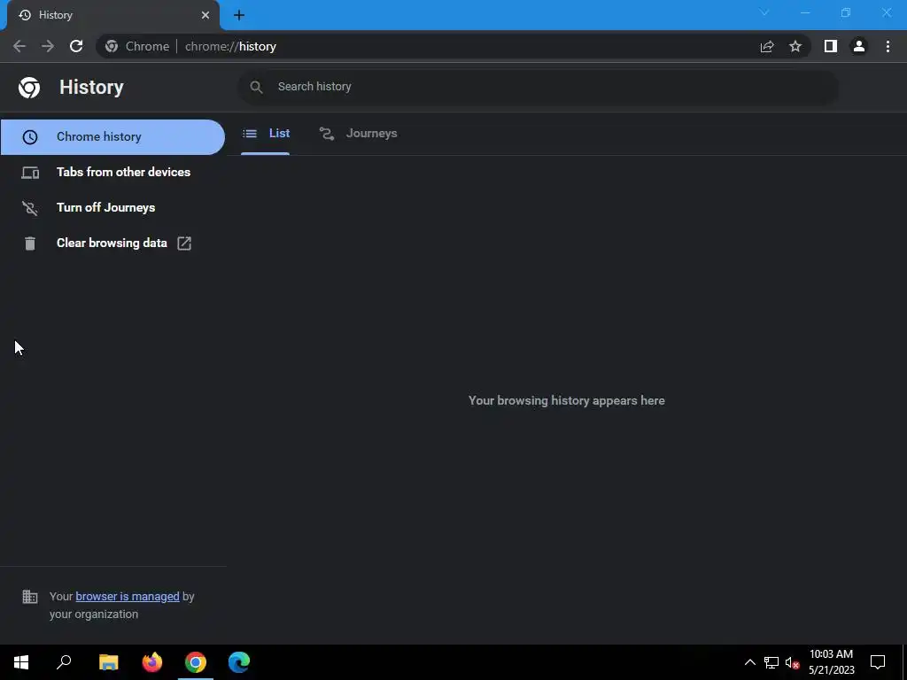Show hidden system tray icons
907x680 pixels.
point(749,662)
